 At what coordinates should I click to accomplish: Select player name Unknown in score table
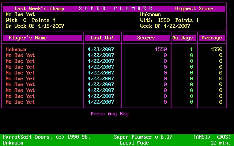tap(16, 50)
